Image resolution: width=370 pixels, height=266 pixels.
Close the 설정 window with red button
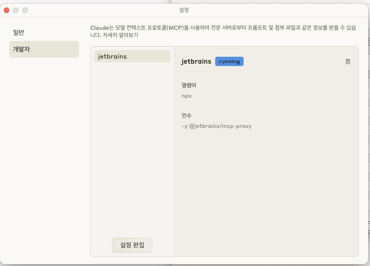(x=7, y=10)
